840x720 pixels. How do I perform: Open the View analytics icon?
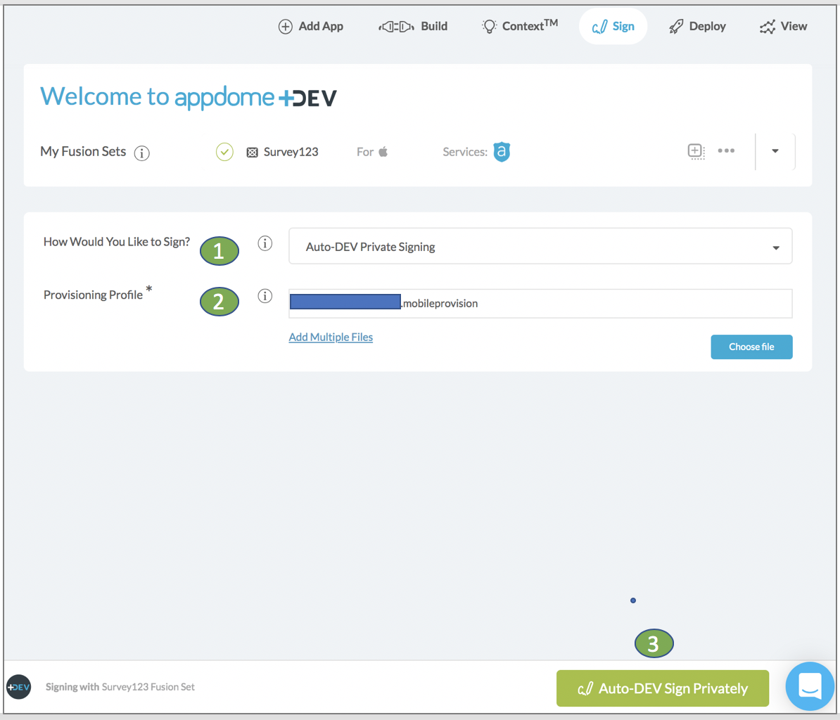[x=767, y=26]
